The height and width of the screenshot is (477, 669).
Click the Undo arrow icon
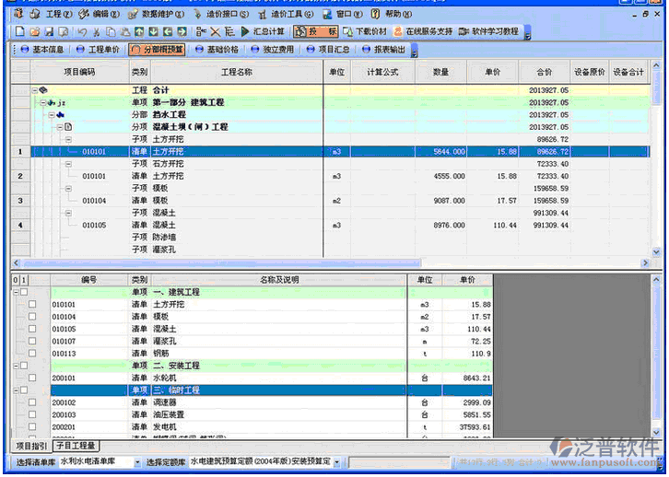(82, 31)
